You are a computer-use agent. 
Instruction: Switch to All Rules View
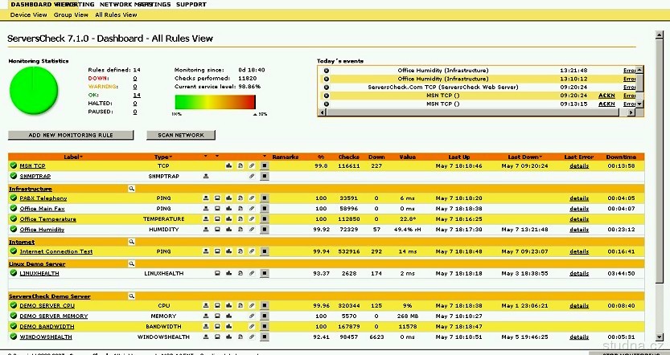[x=116, y=14]
